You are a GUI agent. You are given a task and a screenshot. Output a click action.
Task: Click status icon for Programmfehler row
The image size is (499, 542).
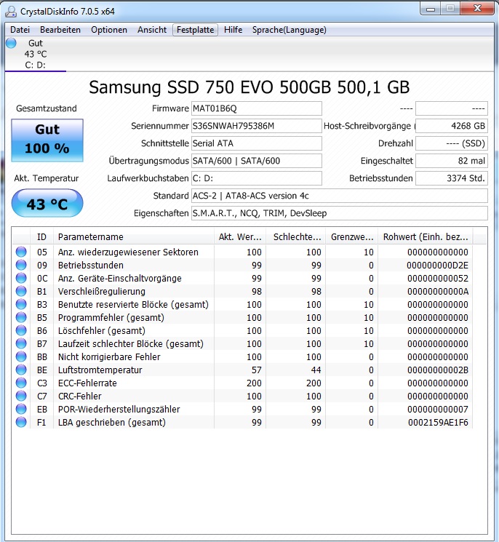21,318
